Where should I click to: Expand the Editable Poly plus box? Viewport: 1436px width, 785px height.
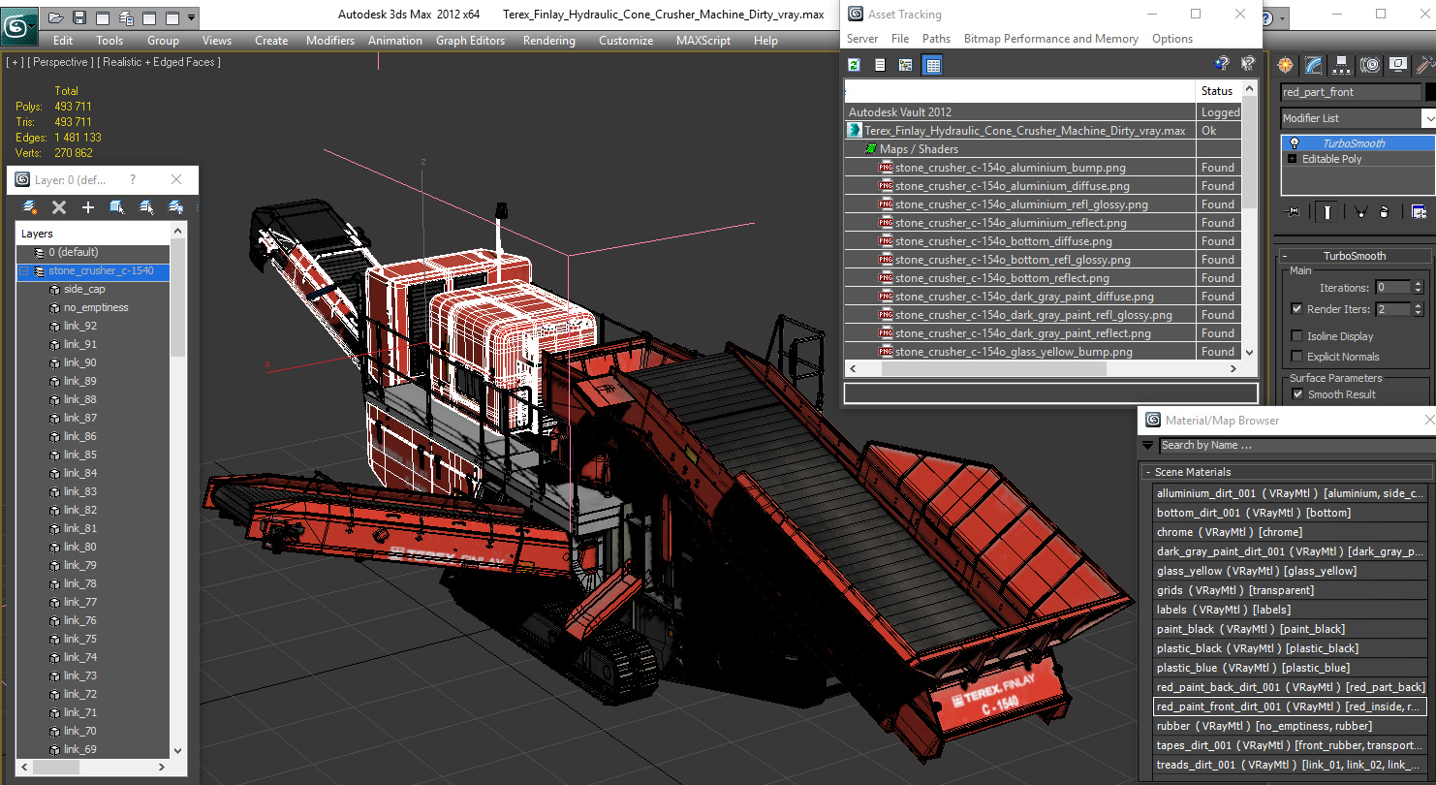tap(1292, 159)
